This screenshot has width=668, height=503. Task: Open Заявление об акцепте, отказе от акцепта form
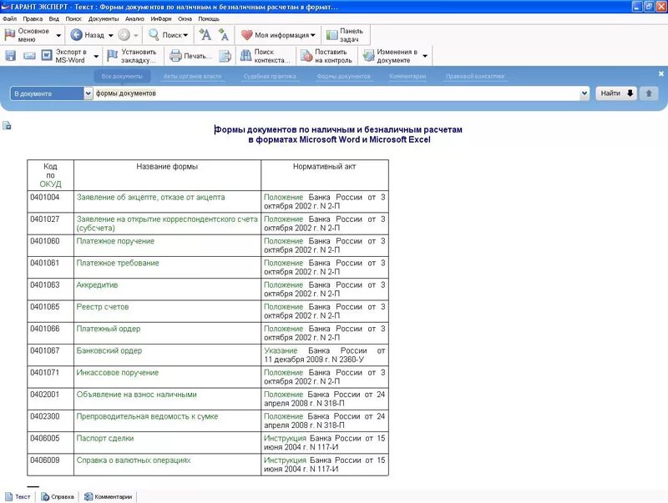(151, 197)
